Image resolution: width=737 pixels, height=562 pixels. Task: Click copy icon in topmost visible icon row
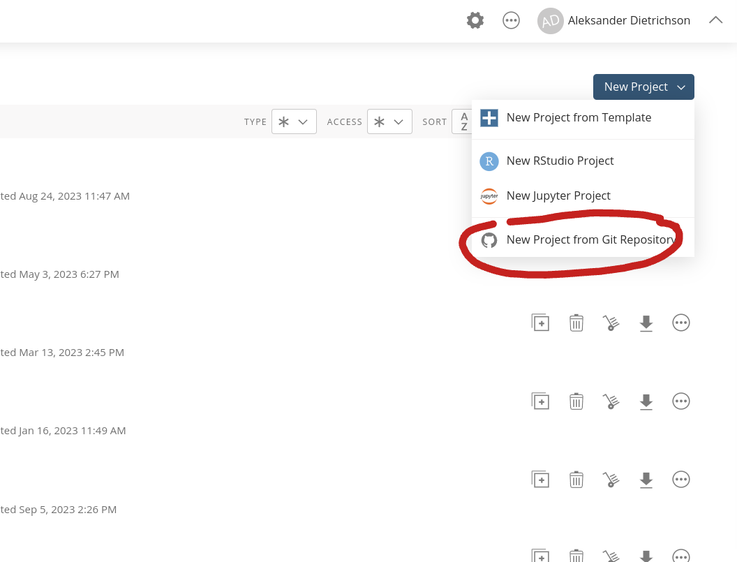click(x=540, y=323)
